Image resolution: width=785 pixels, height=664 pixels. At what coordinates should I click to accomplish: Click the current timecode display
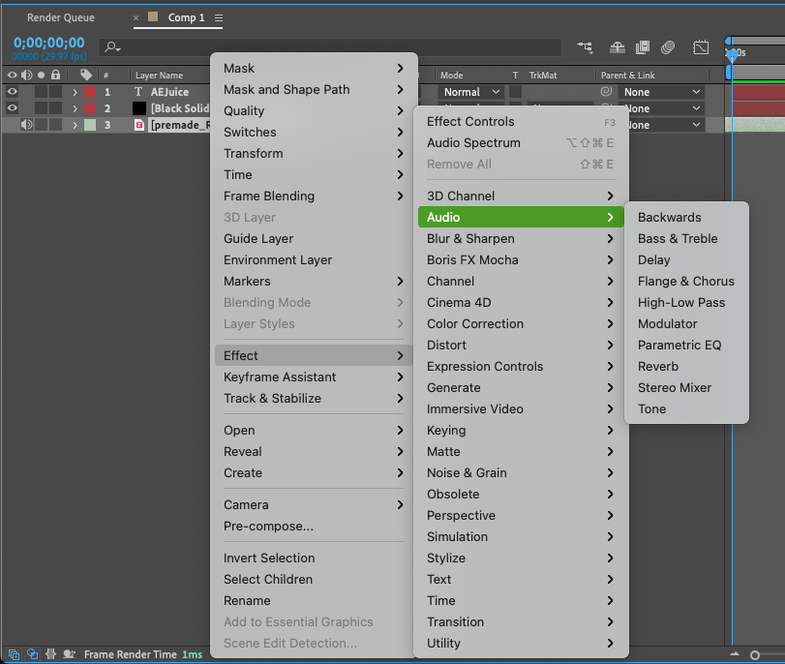(48, 43)
